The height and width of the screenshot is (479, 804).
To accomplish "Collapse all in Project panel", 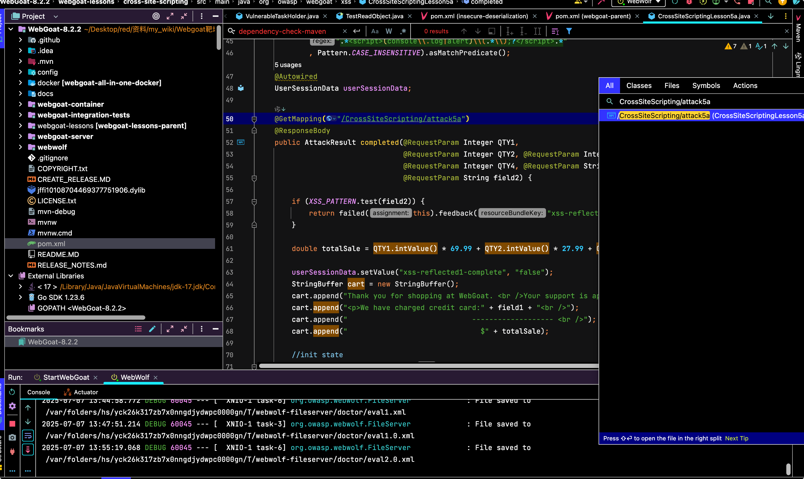I will coord(184,16).
